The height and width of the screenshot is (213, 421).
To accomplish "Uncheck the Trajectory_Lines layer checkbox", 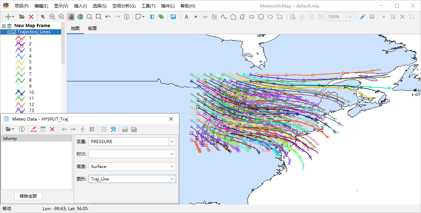I will click(14, 32).
